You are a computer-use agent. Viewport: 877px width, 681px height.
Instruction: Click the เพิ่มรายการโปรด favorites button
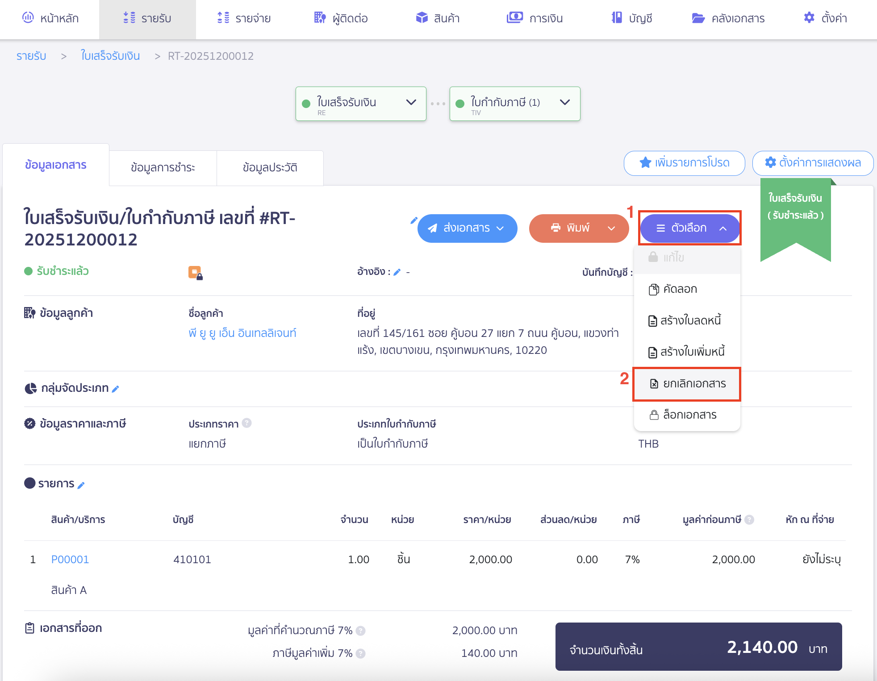point(684,163)
